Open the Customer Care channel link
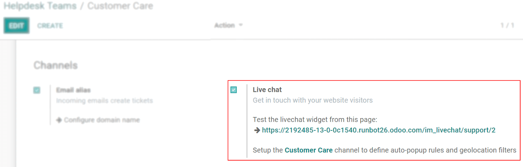Screen dimensions: 523x167 (309, 150)
